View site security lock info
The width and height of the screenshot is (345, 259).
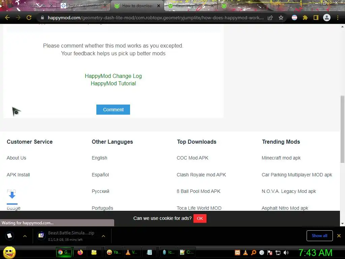(x=42, y=18)
